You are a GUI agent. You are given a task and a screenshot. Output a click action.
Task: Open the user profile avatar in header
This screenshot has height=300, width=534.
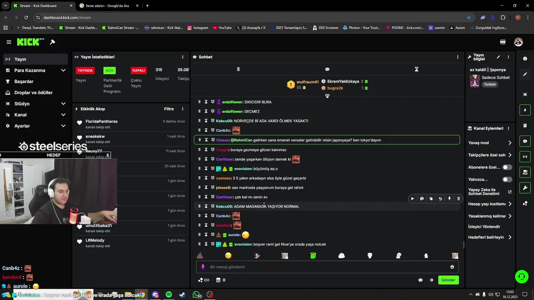tap(518, 42)
